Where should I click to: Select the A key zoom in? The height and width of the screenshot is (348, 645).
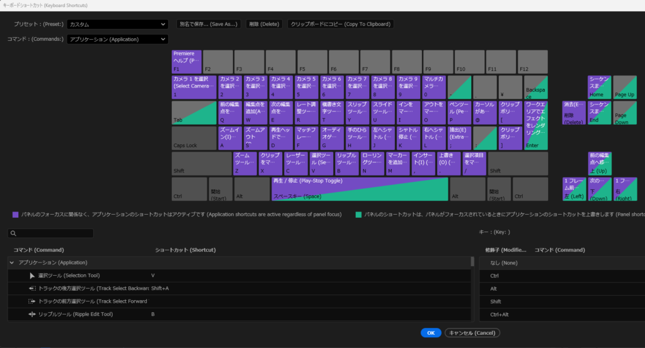(230, 138)
